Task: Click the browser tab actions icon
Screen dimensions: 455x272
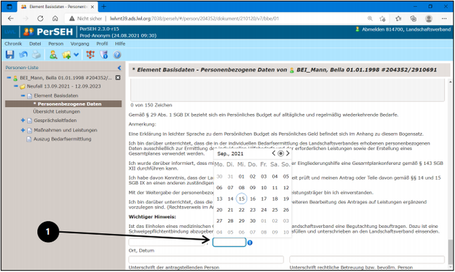Action: [x=9, y=7]
